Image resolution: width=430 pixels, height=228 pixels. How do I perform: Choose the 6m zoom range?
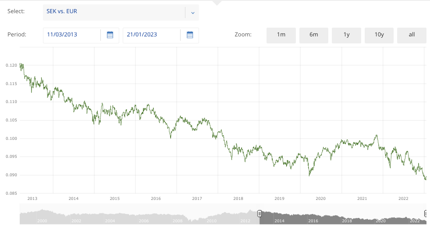pos(314,35)
